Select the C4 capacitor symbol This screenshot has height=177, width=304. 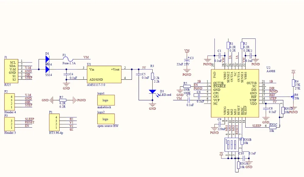click(x=66, y=74)
